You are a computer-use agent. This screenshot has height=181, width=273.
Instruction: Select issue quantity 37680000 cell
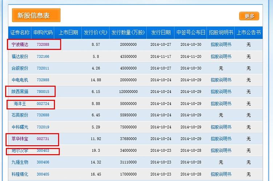pos(128,139)
